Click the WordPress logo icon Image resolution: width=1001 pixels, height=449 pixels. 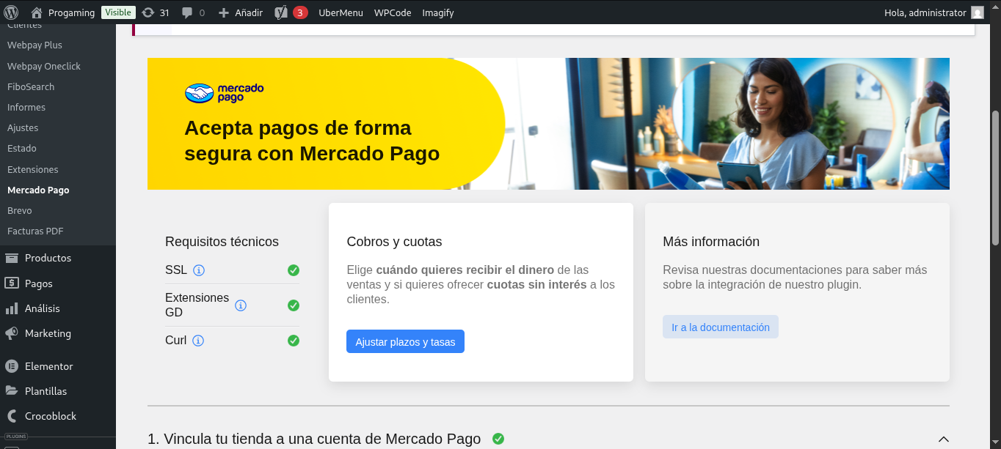click(x=11, y=12)
